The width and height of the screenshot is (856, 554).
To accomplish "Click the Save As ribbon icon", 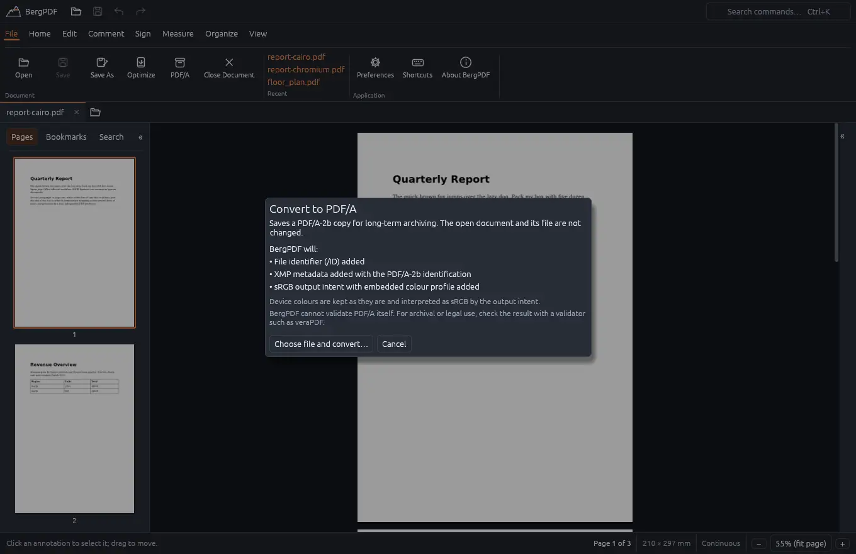I will [x=102, y=68].
